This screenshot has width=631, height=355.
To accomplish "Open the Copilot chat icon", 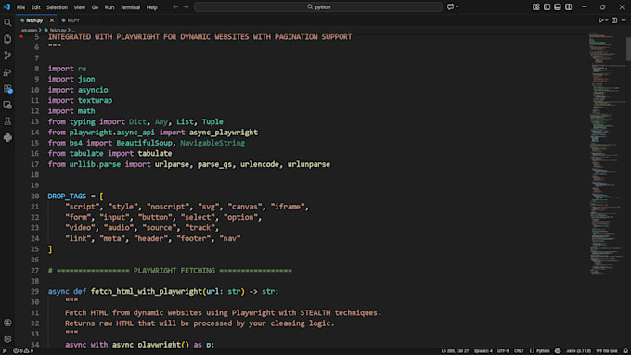I will click(x=450, y=6).
